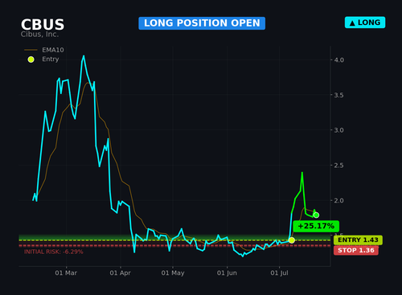The image size is (402, 295).
Task: Click the 01 May axis label
Action: [173, 273]
